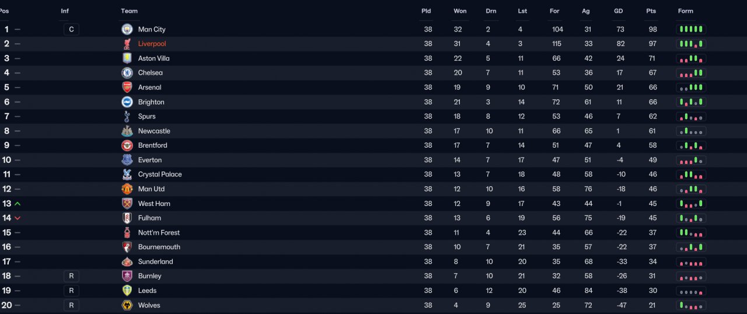Open the Nott'm Forest team link
This screenshot has height=314, width=747.
tap(159, 233)
